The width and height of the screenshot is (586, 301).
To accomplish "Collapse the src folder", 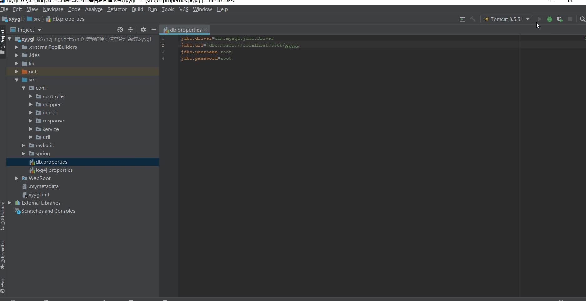I will pos(17,80).
